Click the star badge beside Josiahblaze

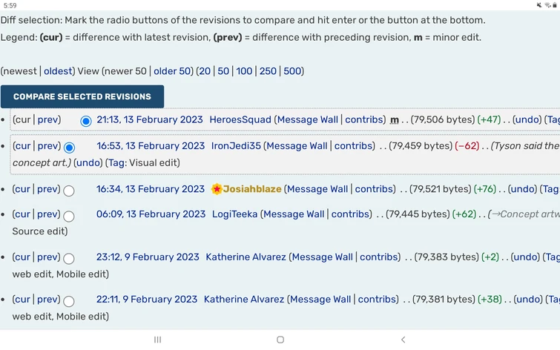coord(217,189)
